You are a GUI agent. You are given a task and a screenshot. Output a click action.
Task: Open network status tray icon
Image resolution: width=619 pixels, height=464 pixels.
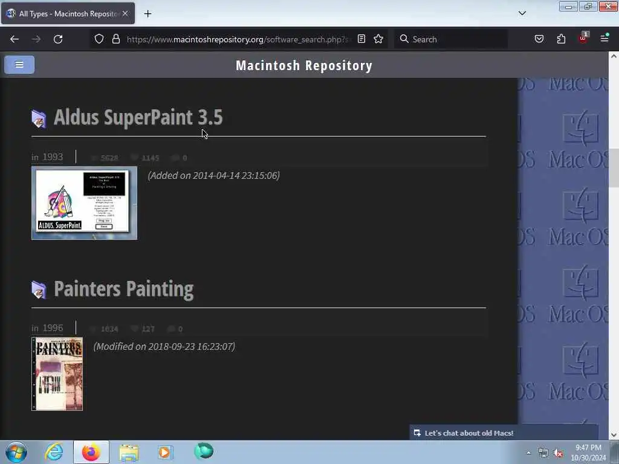(543, 453)
